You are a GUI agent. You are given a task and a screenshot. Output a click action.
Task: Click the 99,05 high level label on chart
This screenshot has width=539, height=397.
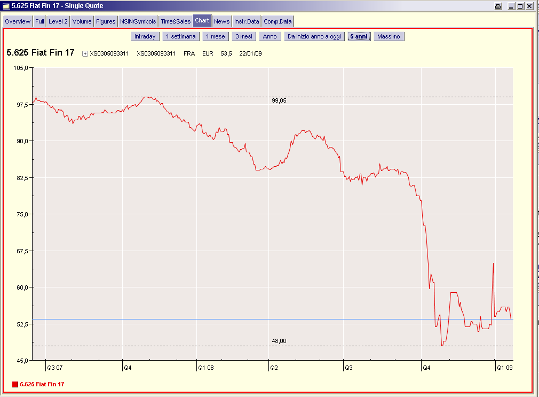point(279,100)
